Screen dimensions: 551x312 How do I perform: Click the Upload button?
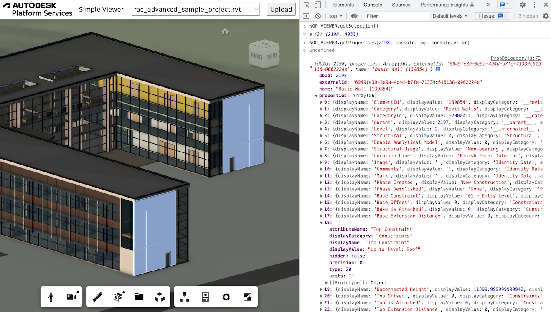point(281,9)
